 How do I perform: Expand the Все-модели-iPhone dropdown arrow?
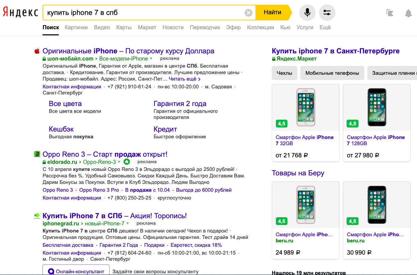click(x=151, y=58)
